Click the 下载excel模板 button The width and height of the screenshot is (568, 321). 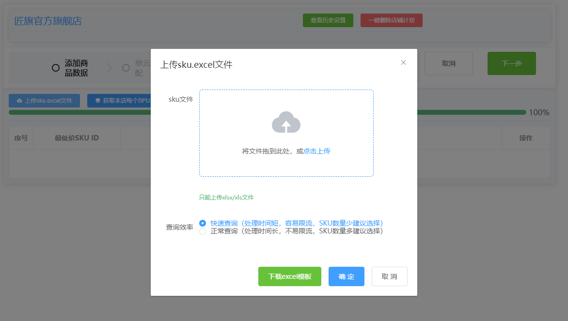coord(290,276)
